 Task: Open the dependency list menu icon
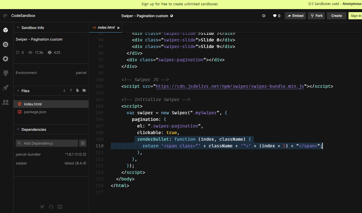[83, 143]
